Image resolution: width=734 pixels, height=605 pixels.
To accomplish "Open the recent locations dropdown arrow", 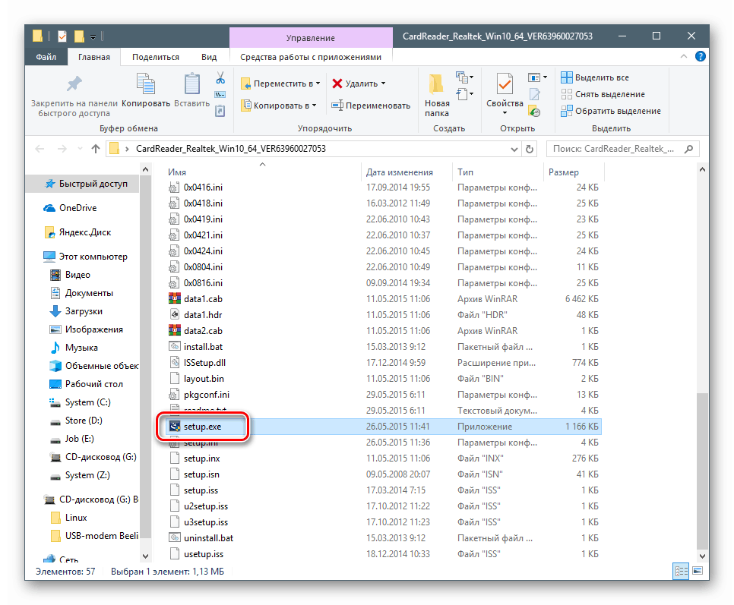I will tap(80, 149).
